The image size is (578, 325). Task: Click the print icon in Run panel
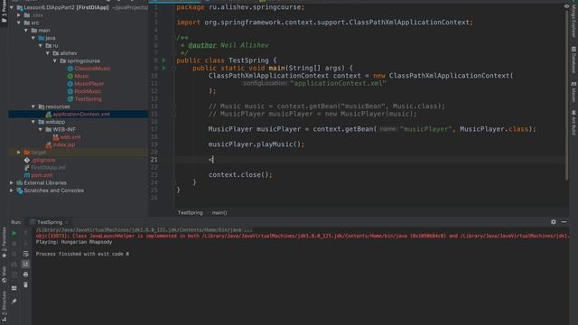[x=25, y=274]
